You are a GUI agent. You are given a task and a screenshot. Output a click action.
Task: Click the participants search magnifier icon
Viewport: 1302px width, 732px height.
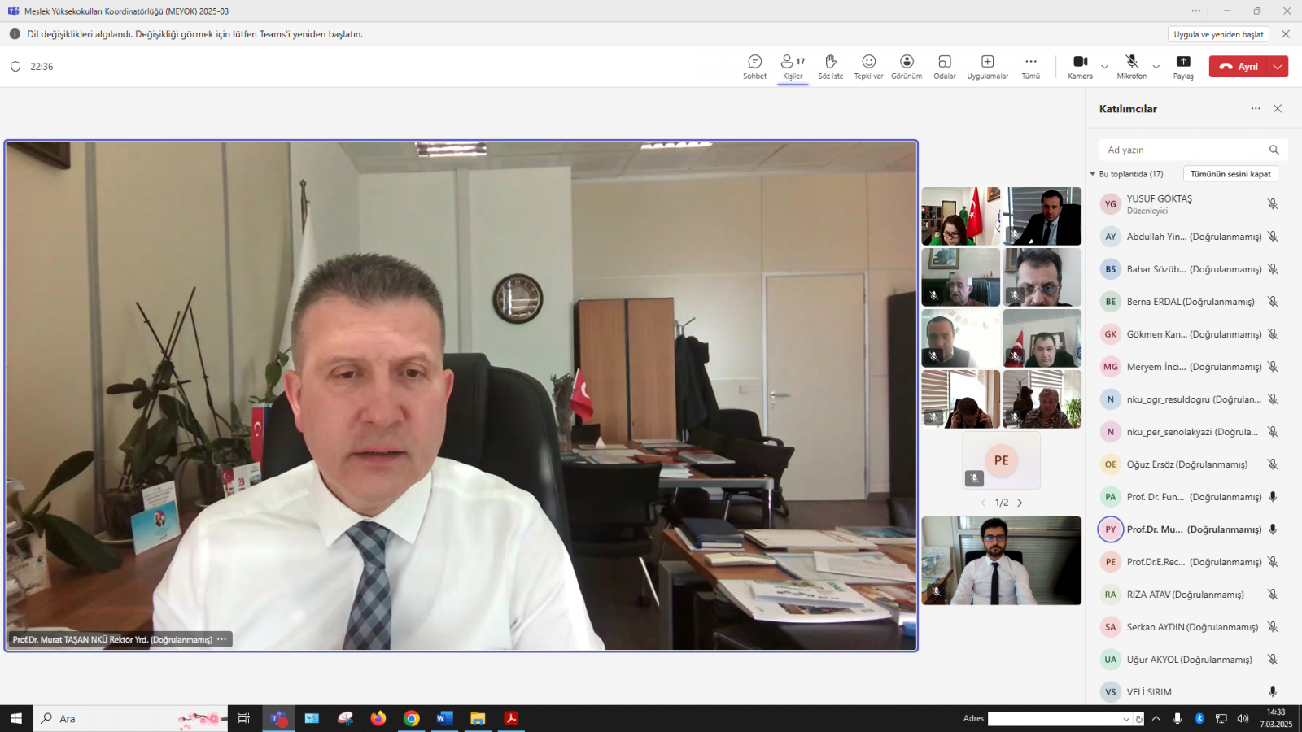[1274, 150]
